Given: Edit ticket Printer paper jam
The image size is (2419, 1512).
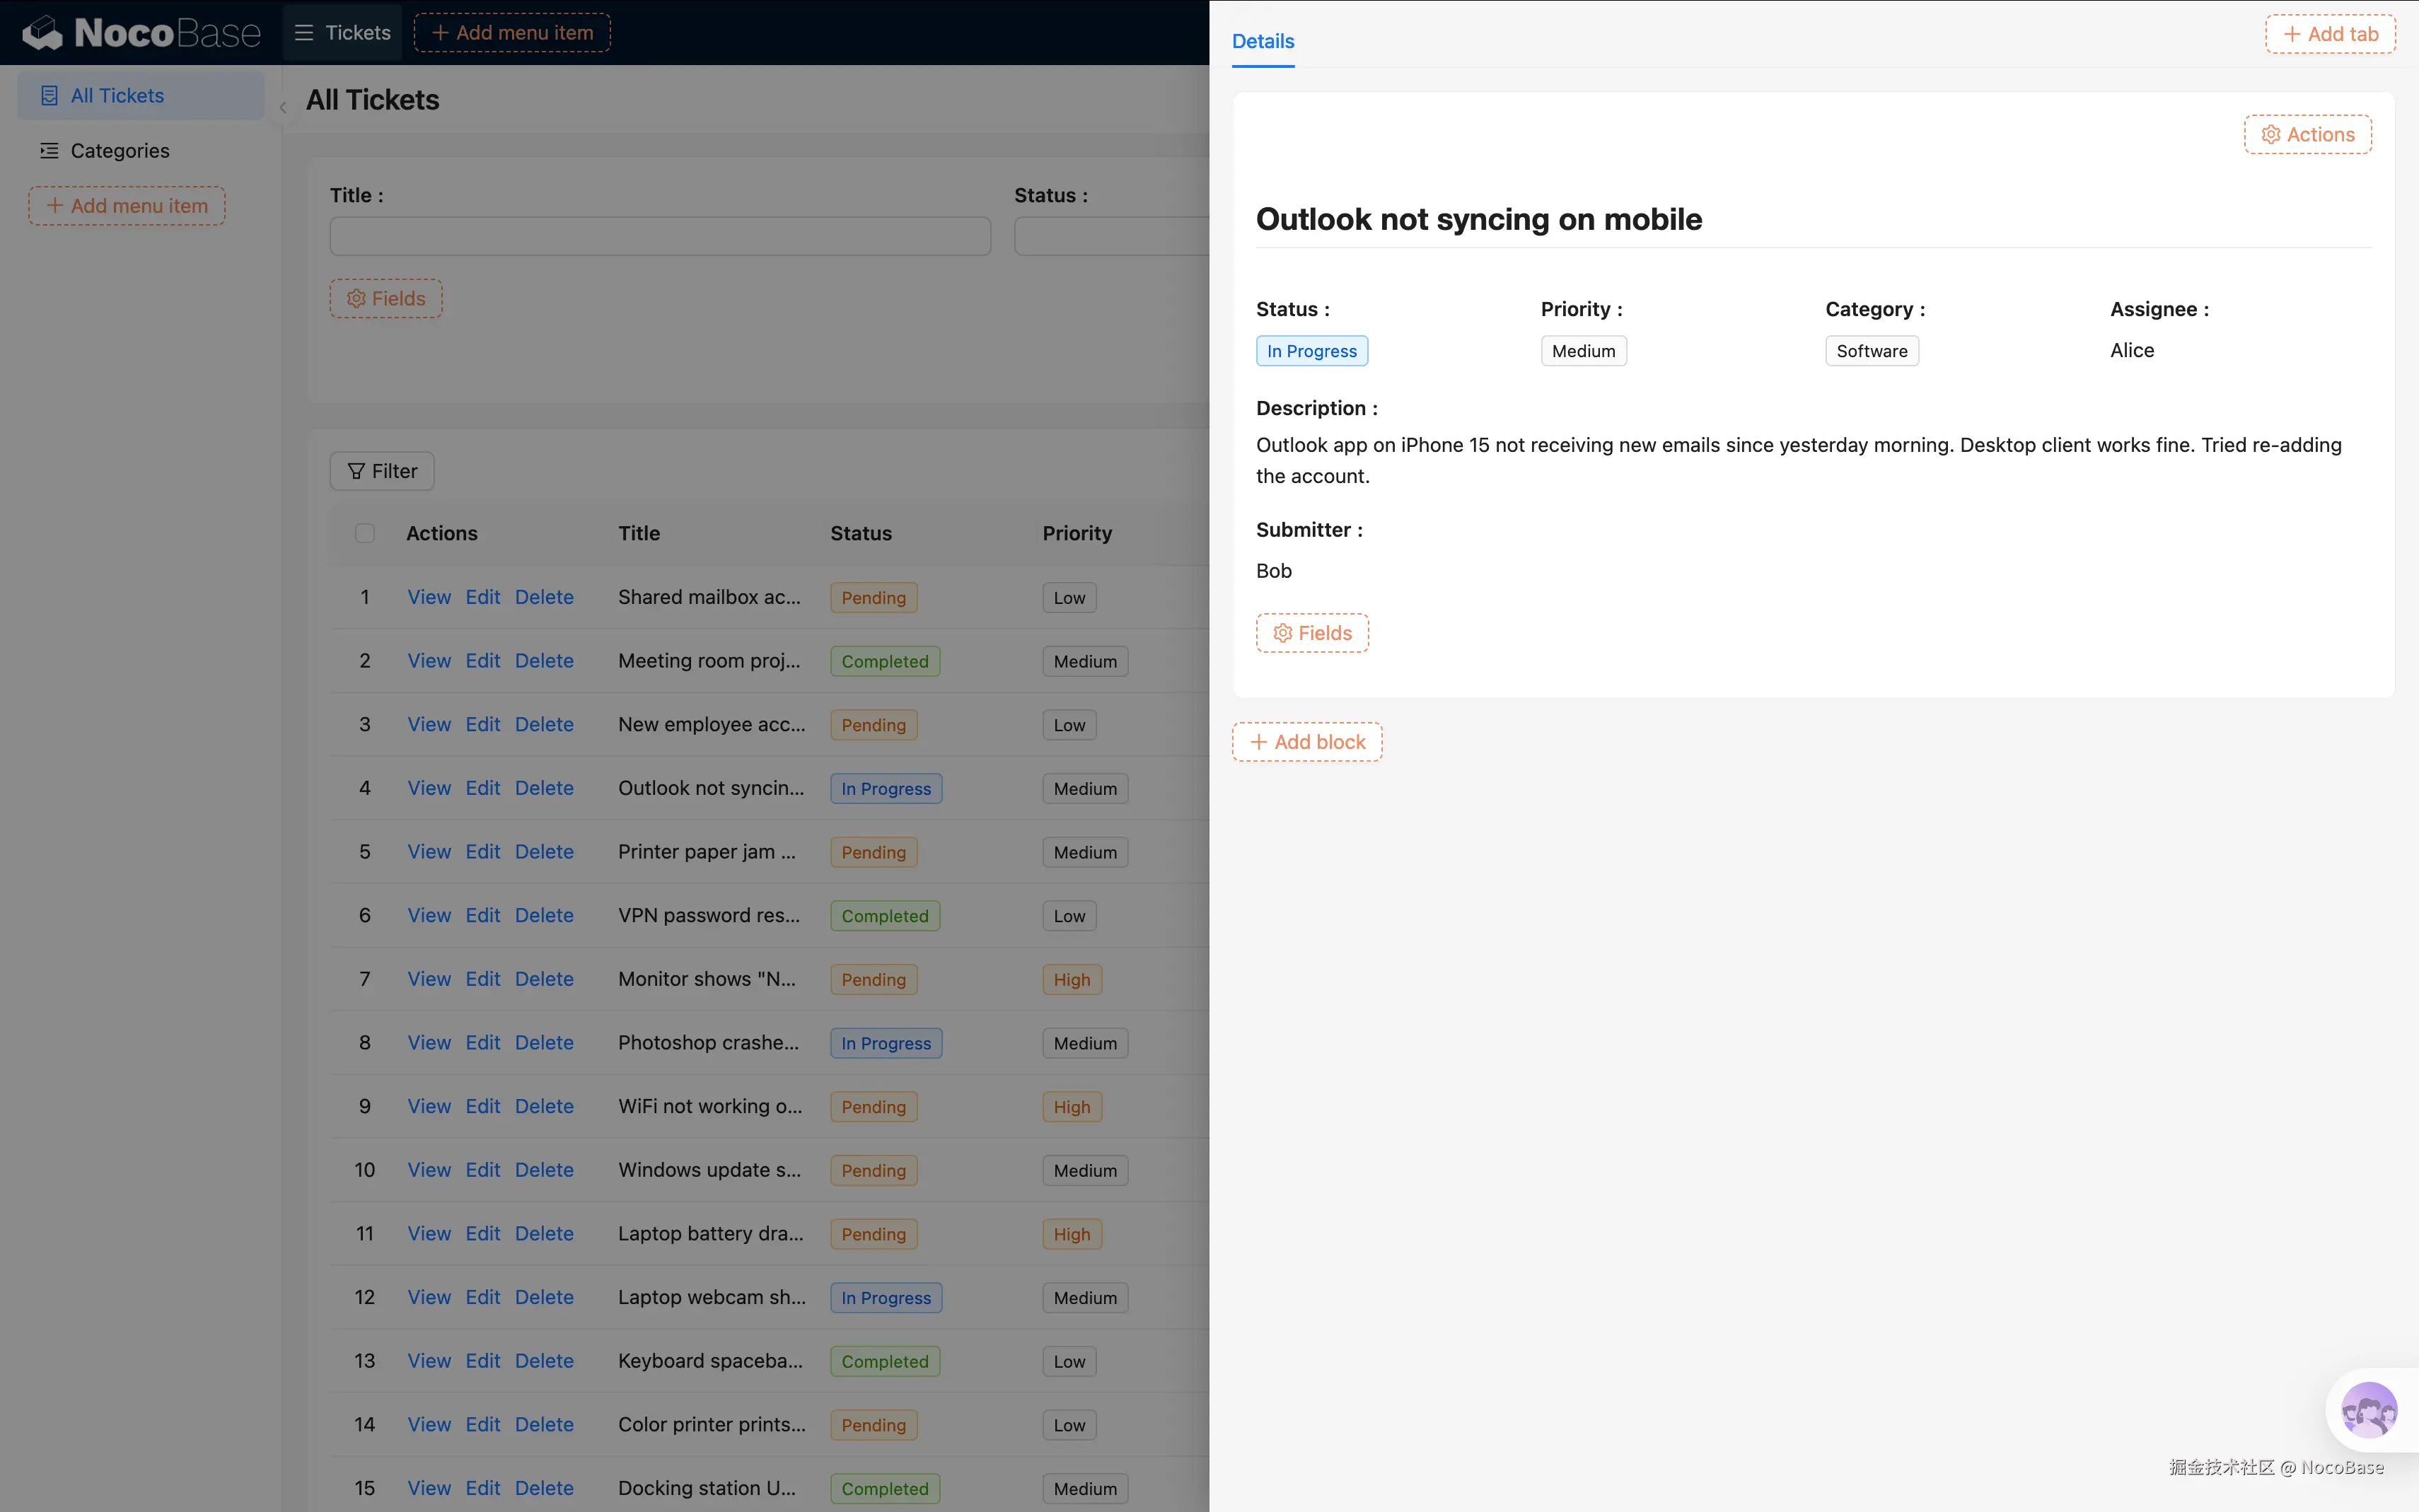Looking at the screenshot, I should (x=483, y=852).
